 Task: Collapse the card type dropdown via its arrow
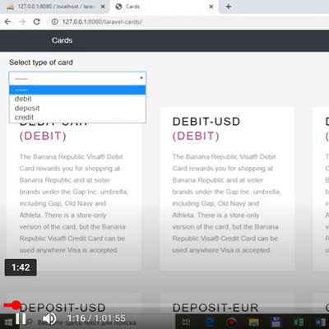(x=141, y=78)
